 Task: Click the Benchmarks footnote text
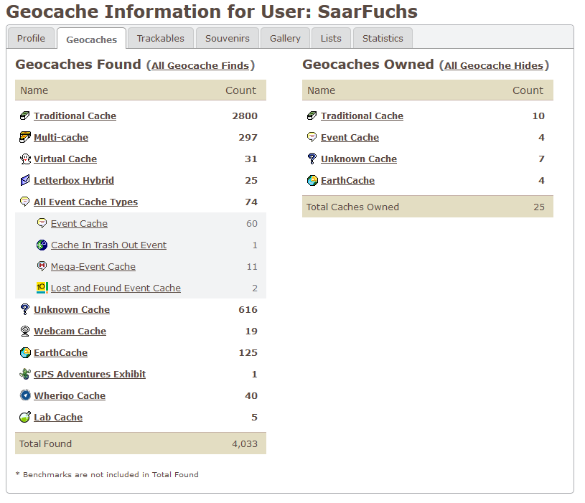pos(107,475)
